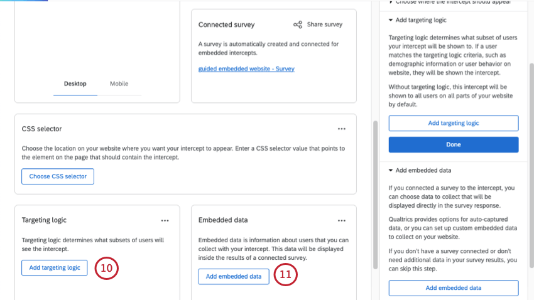
Task: Collapse the Add targeting logic sidebar section
Action: click(x=391, y=20)
